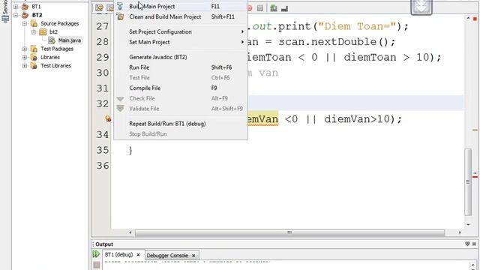Image resolution: width=480 pixels, height=270 pixels.
Task: Choose Clean and Build Main Project
Action: click(181, 16)
